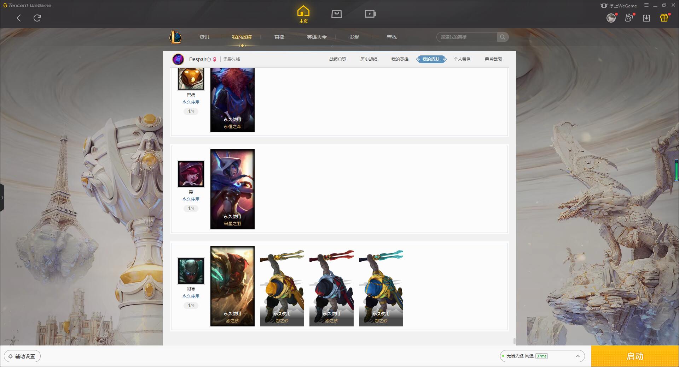The image size is (679, 367).
Task: Open the video live icon in the top bar
Action: pos(370,14)
